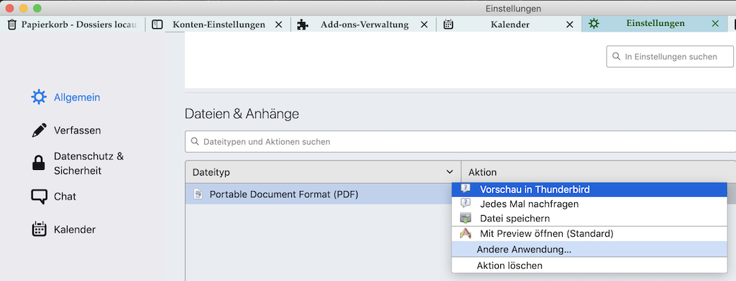
Task: Click Aktion löschen in the menu
Action: point(509,266)
